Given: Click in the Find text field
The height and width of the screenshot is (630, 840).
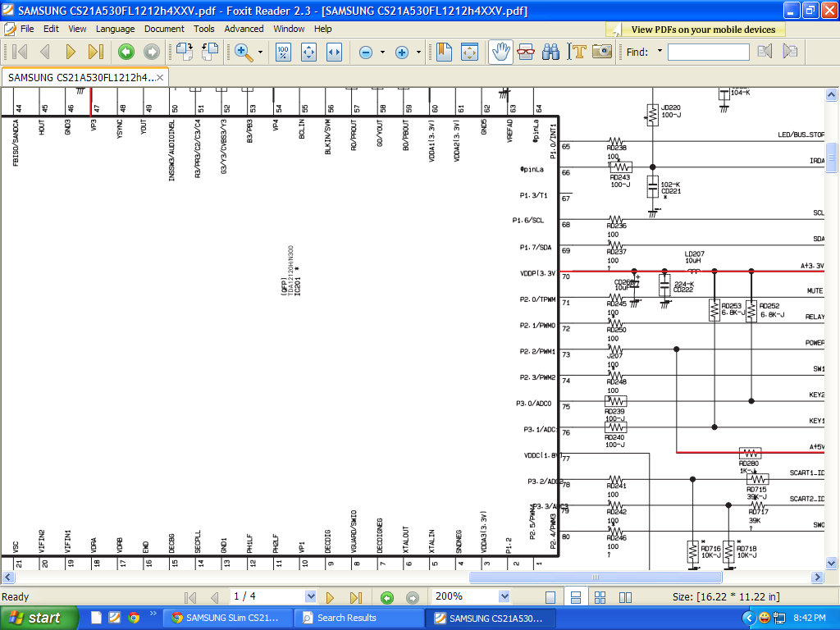Looking at the screenshot, I should point(708,52).
